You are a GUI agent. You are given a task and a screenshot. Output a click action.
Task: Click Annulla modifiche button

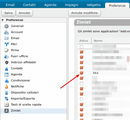pyautogui.click(x=84, y=13)
